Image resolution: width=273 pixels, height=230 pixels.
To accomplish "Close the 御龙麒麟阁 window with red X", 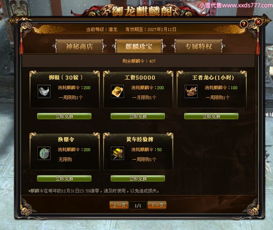I will [x=258, y=22].
